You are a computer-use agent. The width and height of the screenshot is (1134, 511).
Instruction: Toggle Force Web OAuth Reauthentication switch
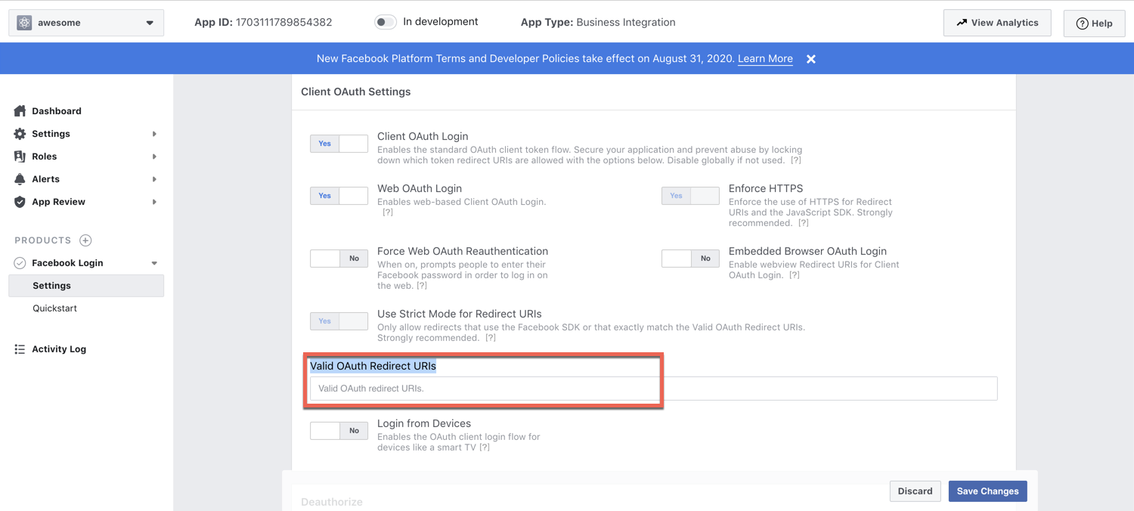coord(339,259)
